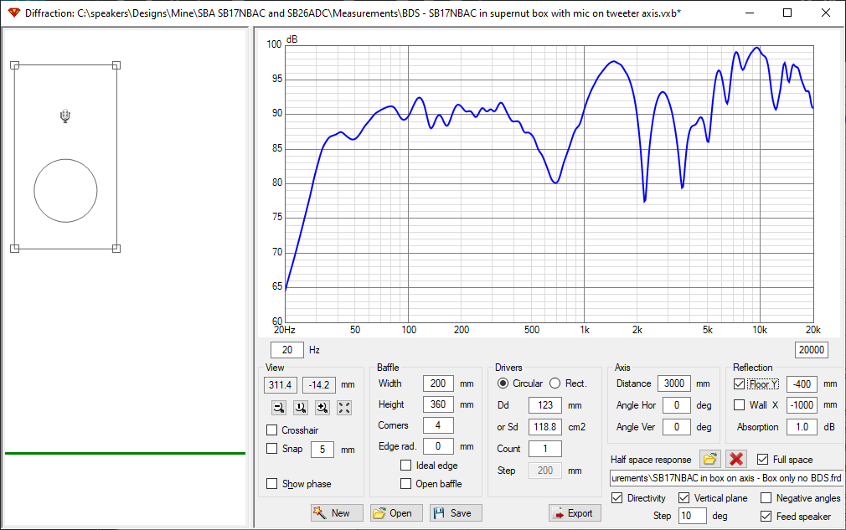Click the fit-to-view arrows icon

click(x=344, y=408)
